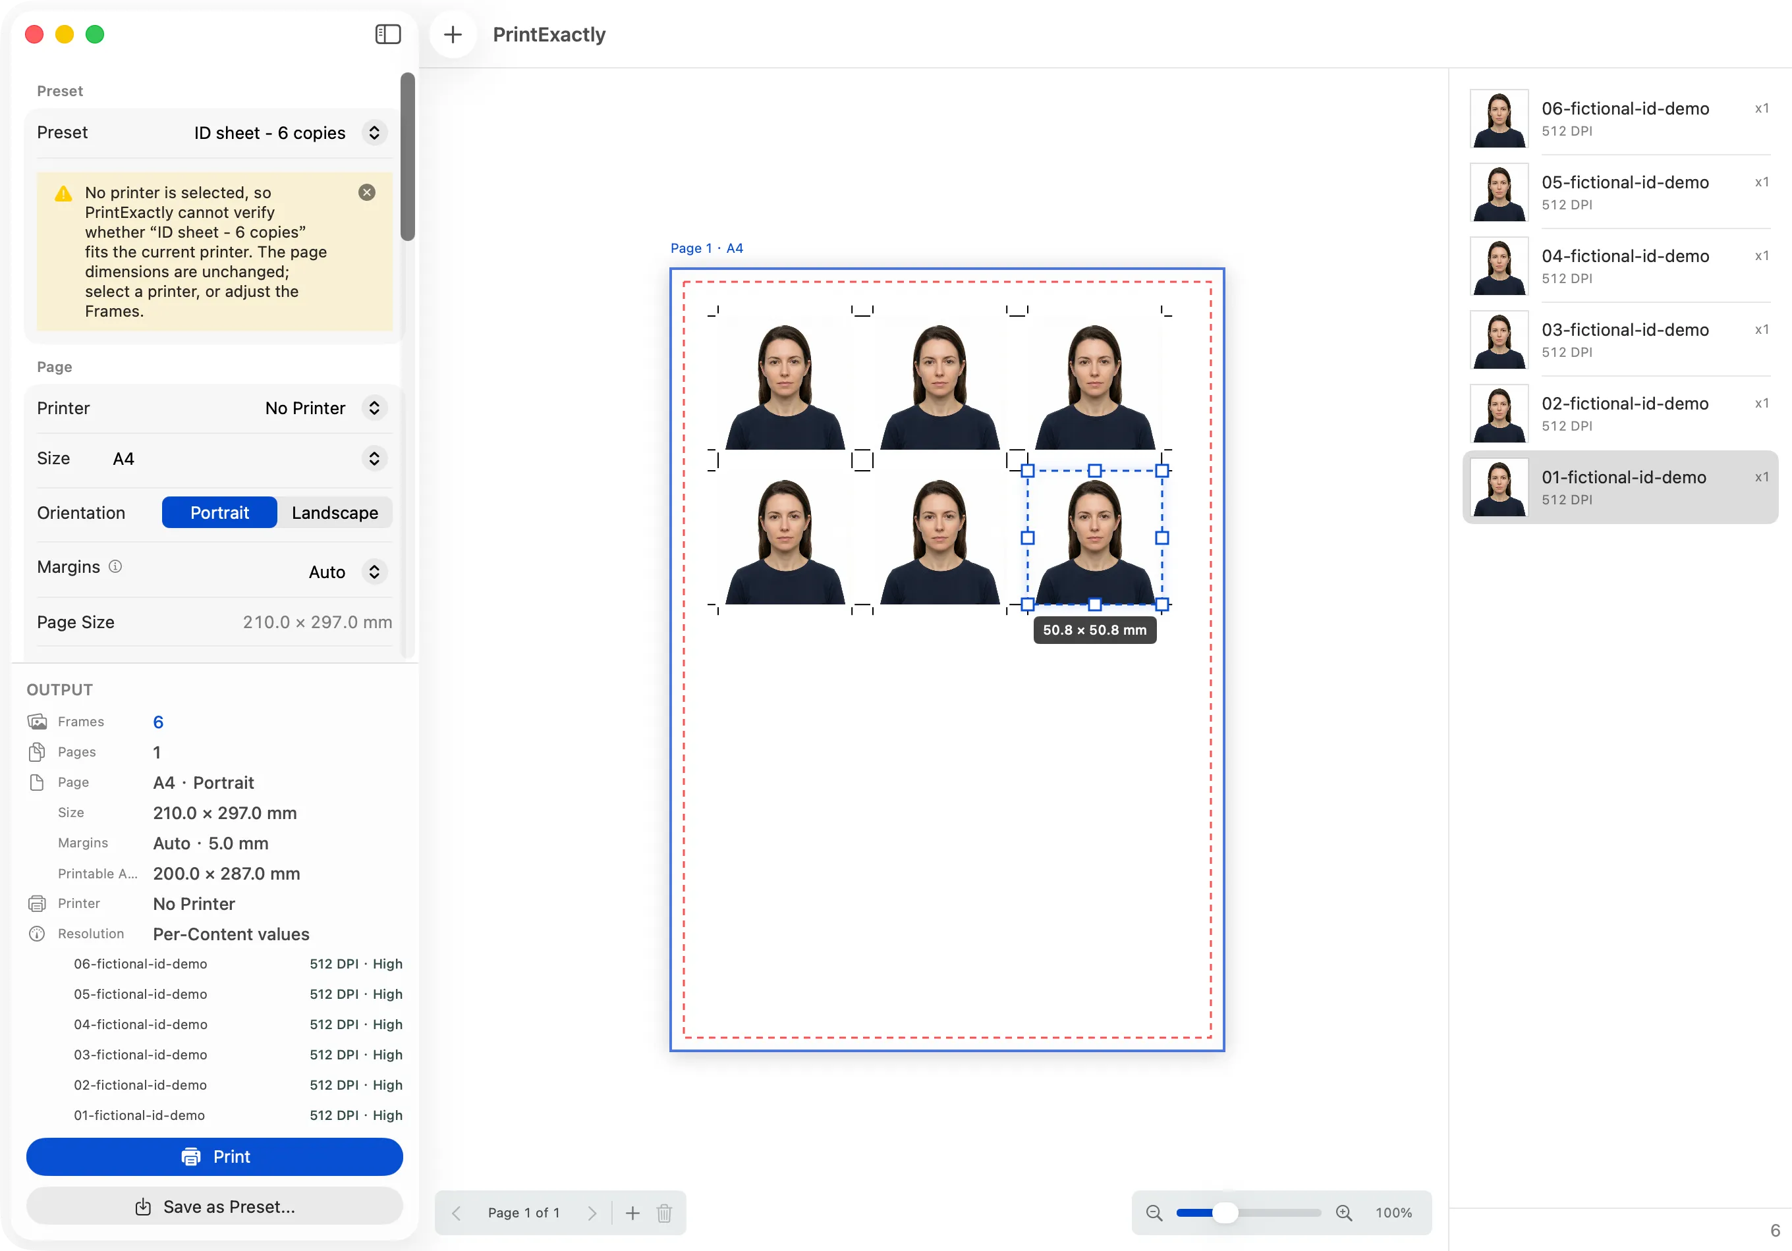Click the Print button
Image resolution: width=1792 pixels, height=1251 pixels.
215,1157
